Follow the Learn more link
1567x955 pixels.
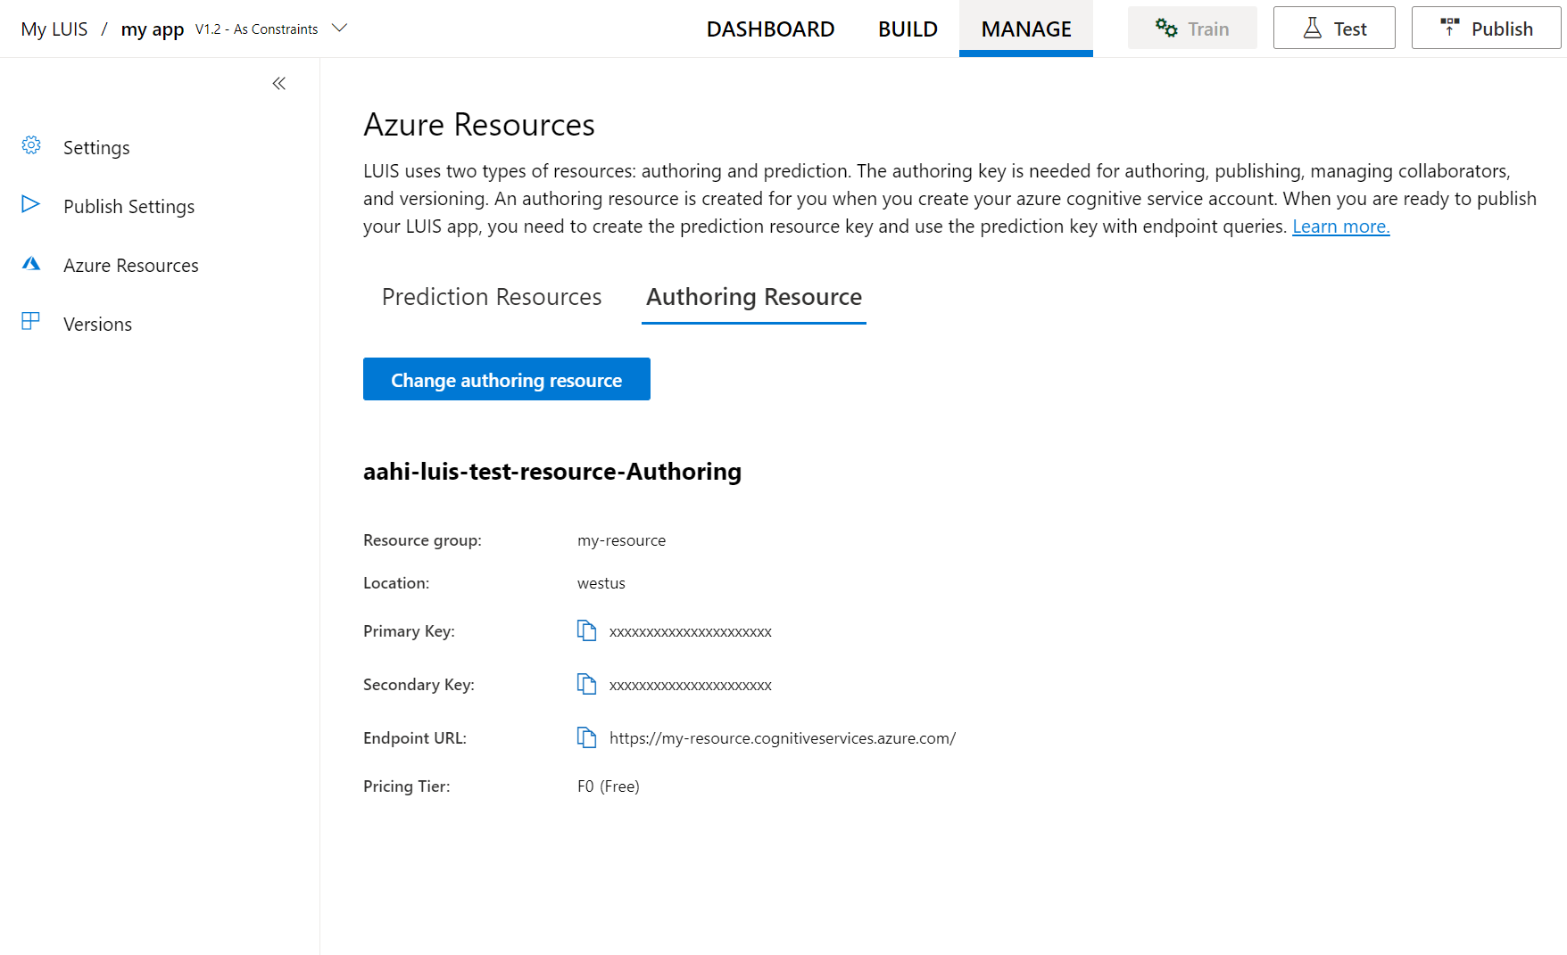(1340, 226)
